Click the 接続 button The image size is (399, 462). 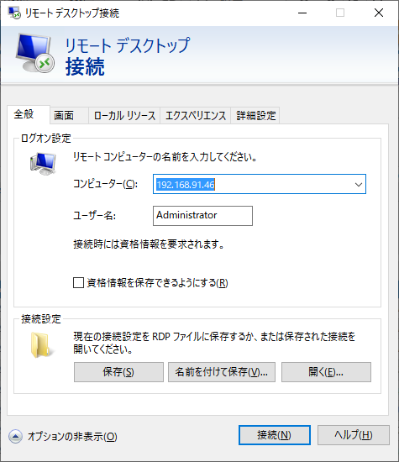pos(275,435)
